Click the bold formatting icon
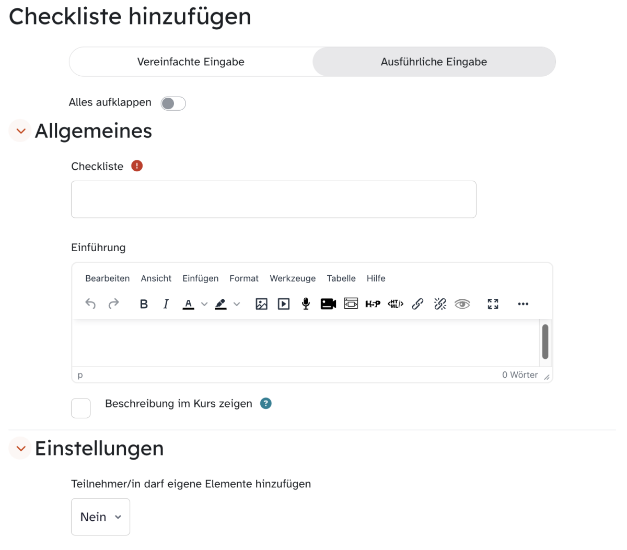 144,304
